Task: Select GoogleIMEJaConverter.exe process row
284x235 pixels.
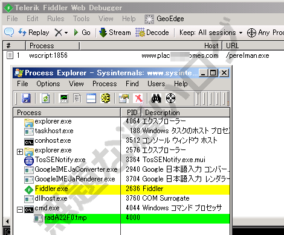Action: pos(121,169)
